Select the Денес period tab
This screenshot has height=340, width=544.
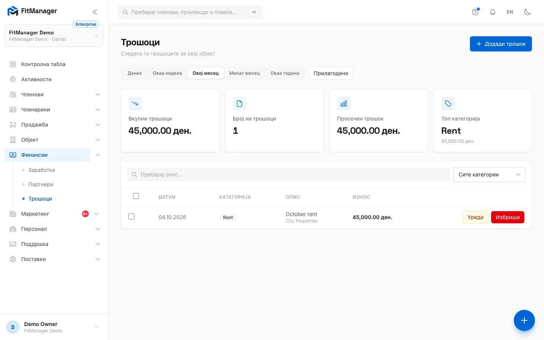click(135, 73)
